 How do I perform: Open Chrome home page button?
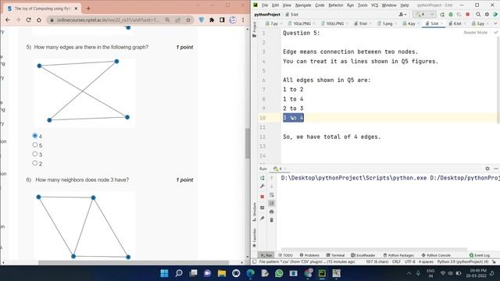pos(39,20)
